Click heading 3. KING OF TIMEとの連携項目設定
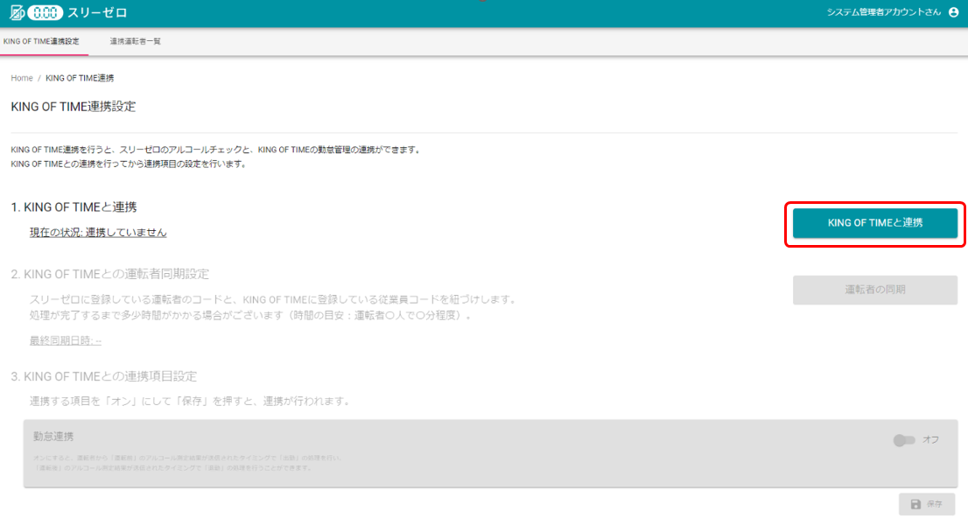Viewport: 968px width, 525px height. click(103, 375)
